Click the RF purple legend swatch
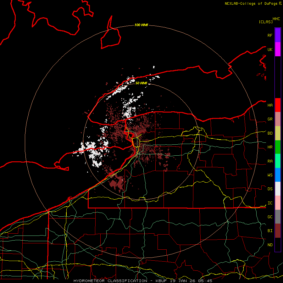 point(278,35)
